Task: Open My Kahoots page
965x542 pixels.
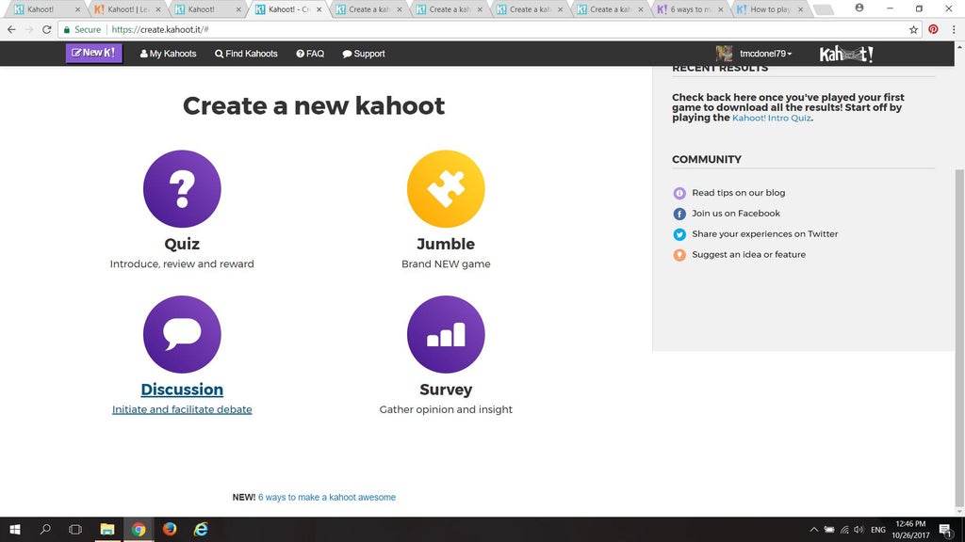Action: [168, 54]
